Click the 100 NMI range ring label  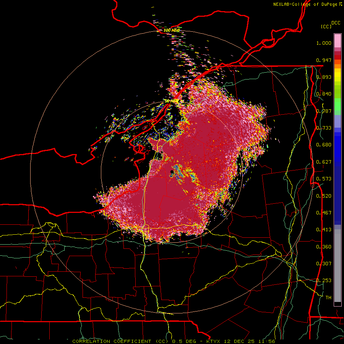172,30
